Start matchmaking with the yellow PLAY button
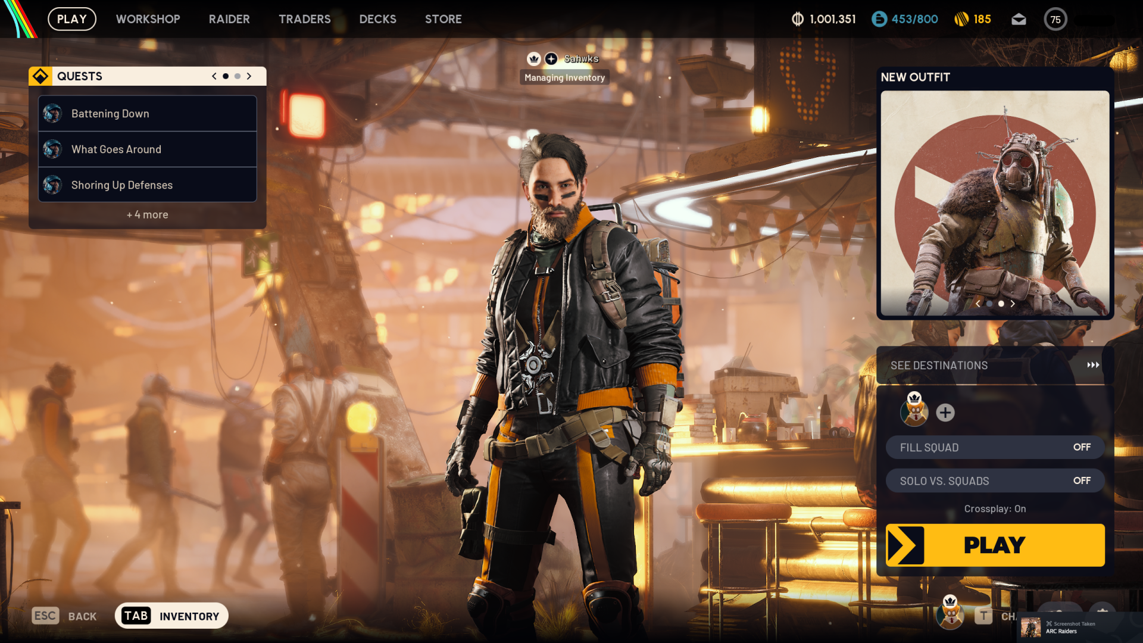 pos(995,545)
